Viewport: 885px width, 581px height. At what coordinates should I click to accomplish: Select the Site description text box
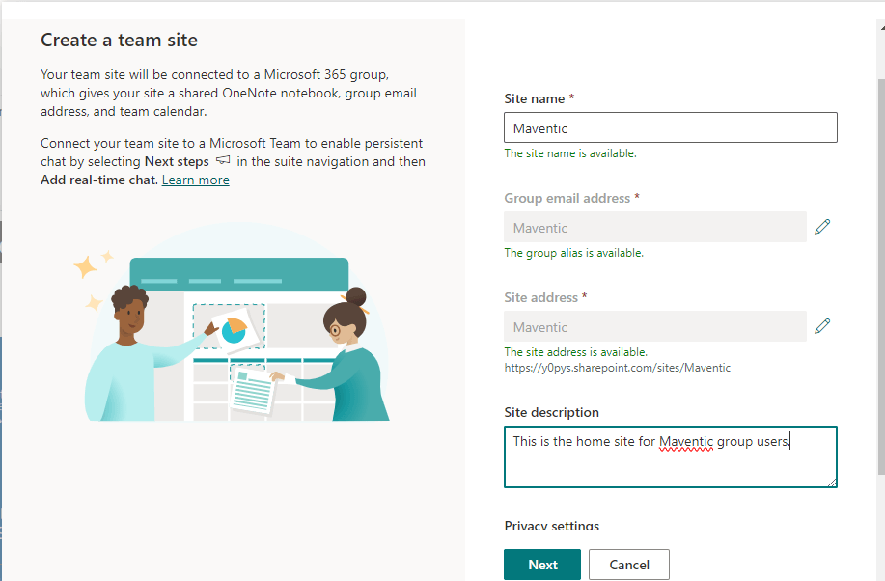670,456
